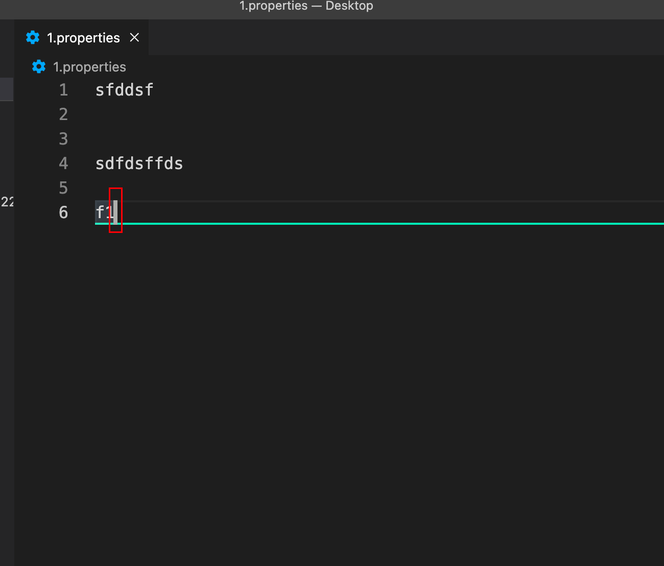The width and height of the screenshot is (664, 566).
Task: Click line number 6 next to f1
Action: (63, 212)
